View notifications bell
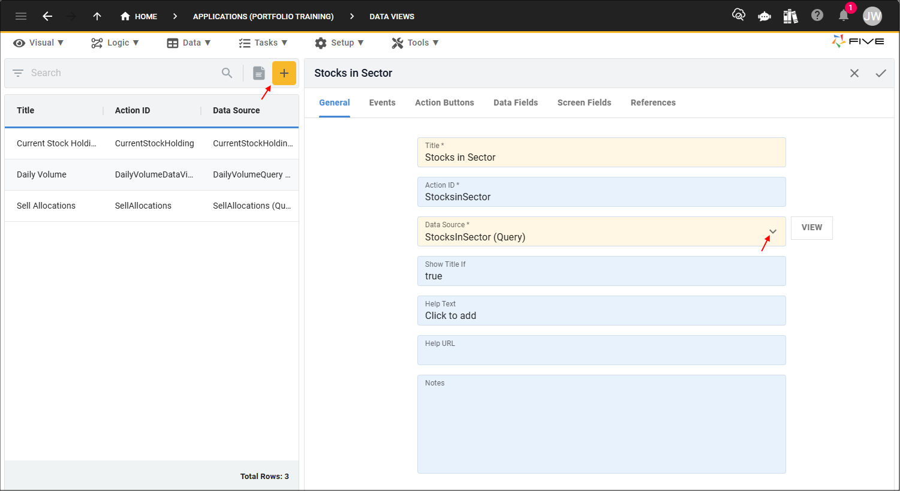The image size is (900, 491). coord(844,16)
